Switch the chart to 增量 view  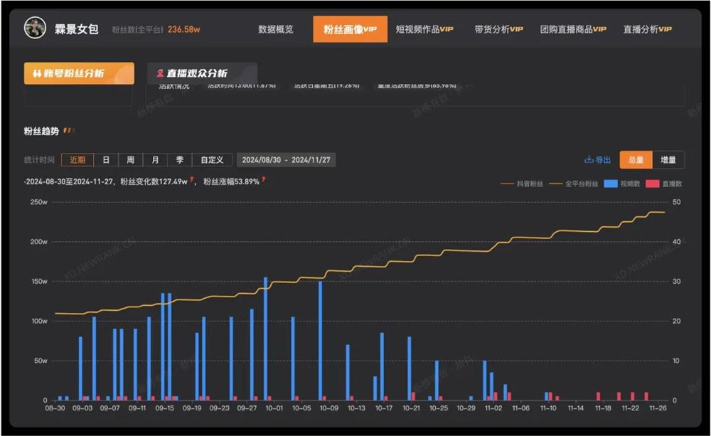[668, 160]
